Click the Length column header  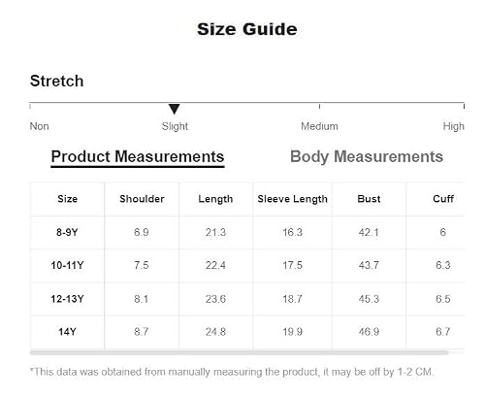click(215, 199)
